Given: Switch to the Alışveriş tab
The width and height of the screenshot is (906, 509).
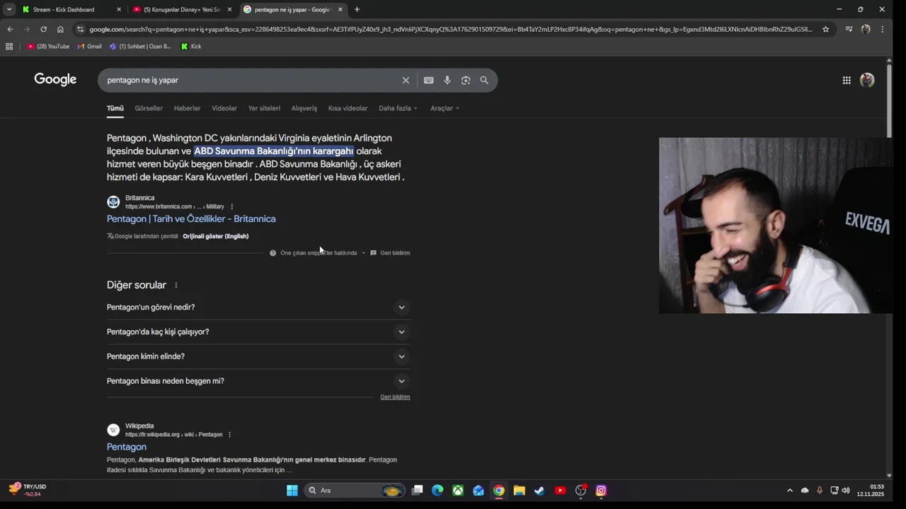Looking at the screenshot, I should click(304, 108).
